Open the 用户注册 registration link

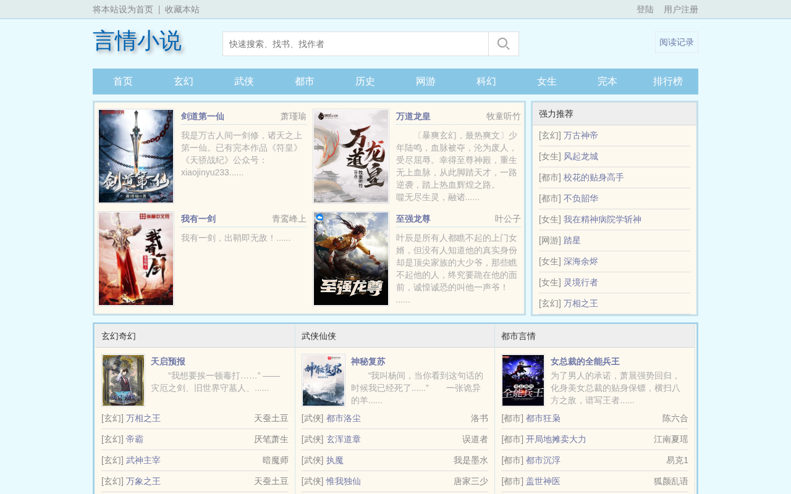pyautogui.click(x=681, y=9)
